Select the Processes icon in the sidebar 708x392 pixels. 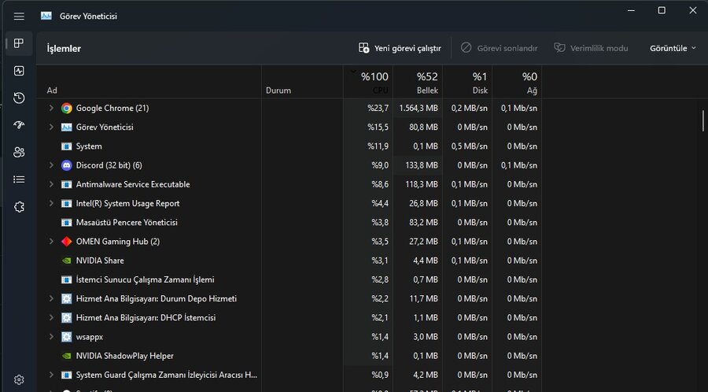pyautogui.click(x=19, y=43)
